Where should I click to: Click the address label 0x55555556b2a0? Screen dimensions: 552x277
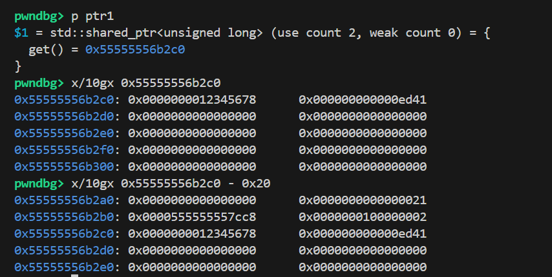(67, 200)
